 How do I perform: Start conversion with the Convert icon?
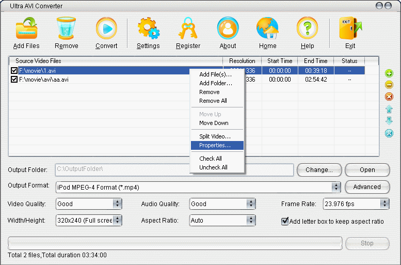(x=106, y=29)
